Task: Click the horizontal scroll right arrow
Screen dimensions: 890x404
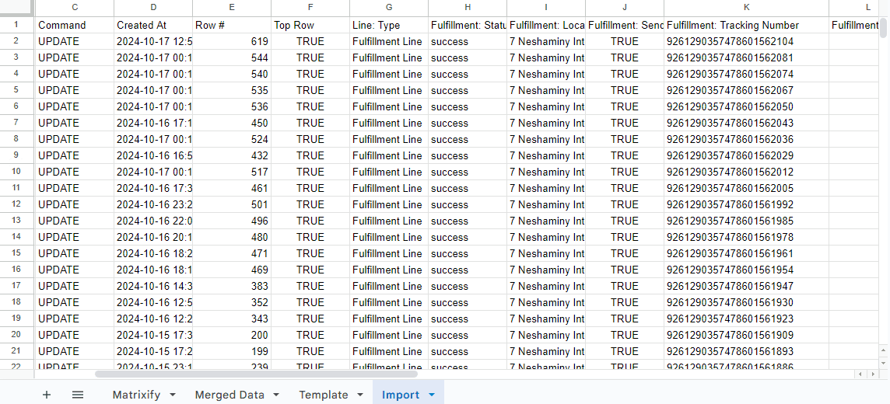Action: (x=872, y=374)
